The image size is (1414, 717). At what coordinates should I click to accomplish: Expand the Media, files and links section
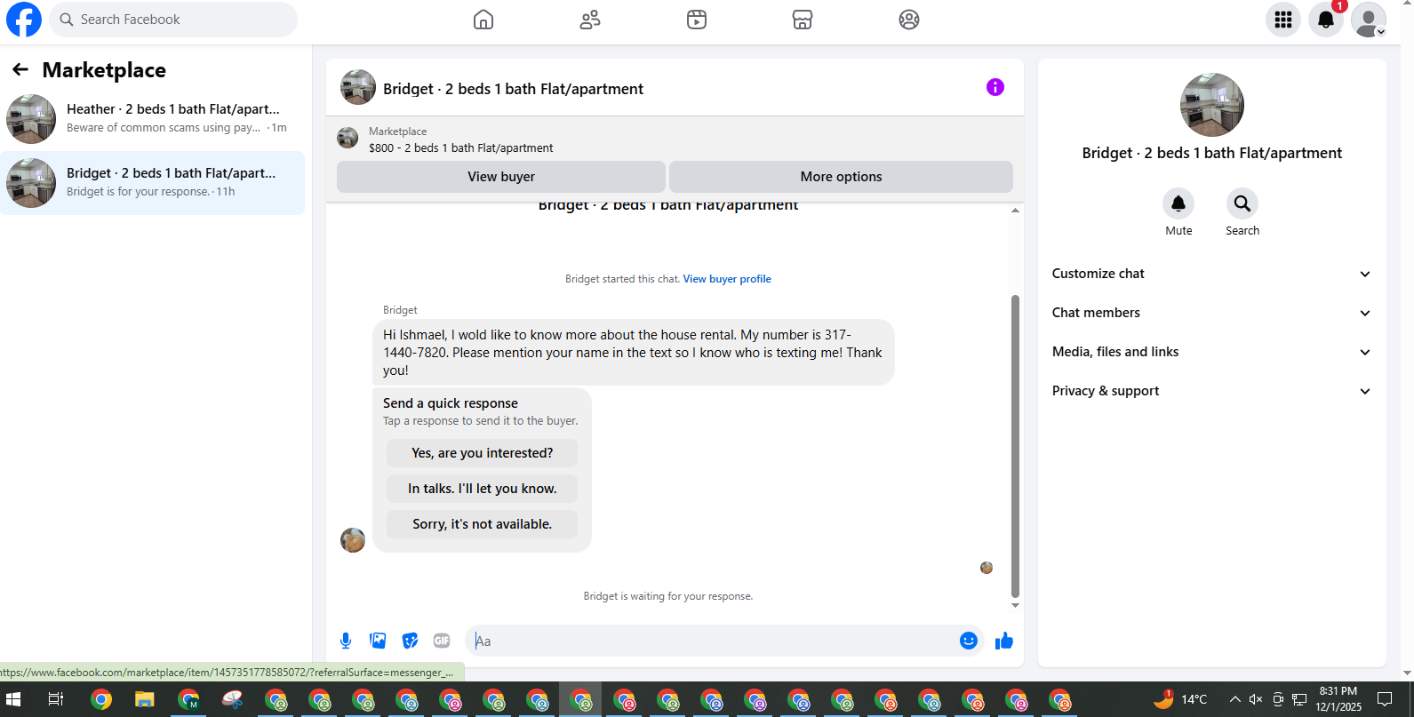tap(1212, 352)
